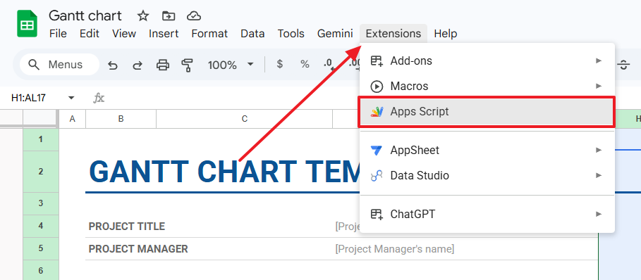Select row 5 header
The height and width of the screenshot is (280, 641).
41,248
